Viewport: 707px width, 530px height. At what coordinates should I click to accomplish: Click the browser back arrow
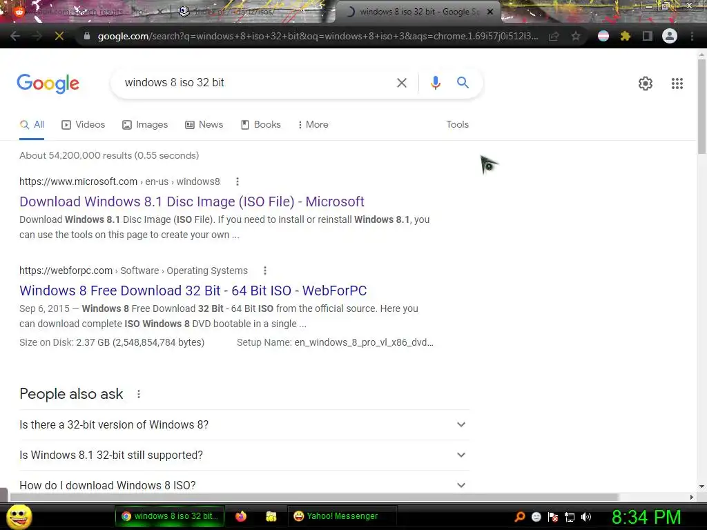click(15, 36)
